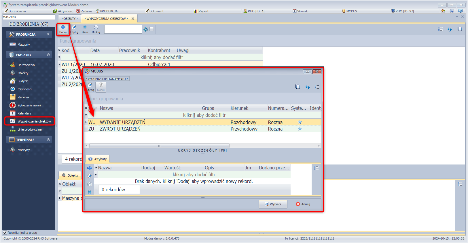Open Linie produkcyjne sidebar item
Image resolution: width=468 pixels, height=243 pixels.
click(29, 129)
